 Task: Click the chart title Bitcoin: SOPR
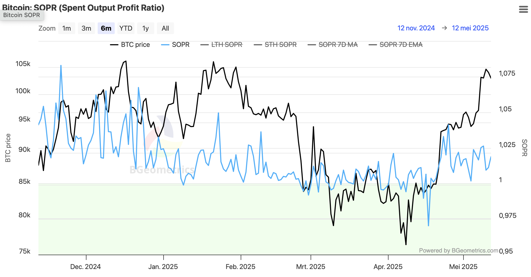pyautogui.click(x=83, y=8)
